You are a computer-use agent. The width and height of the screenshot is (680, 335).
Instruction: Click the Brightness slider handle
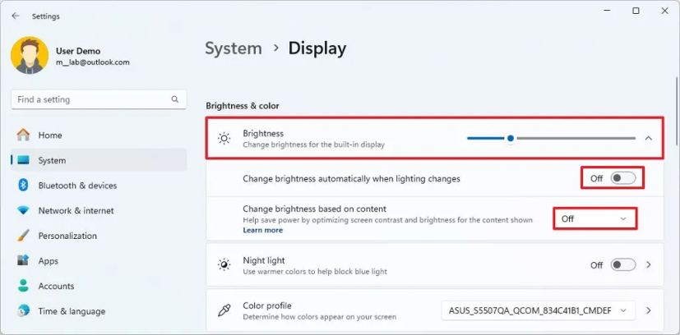click(511, 138)
